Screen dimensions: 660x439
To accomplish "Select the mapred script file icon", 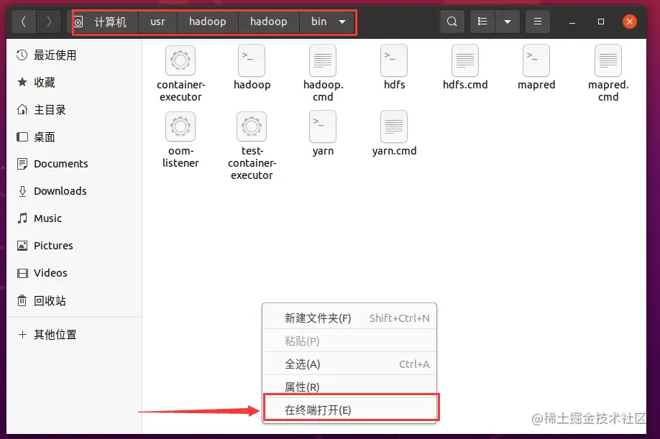I will 536,60.
